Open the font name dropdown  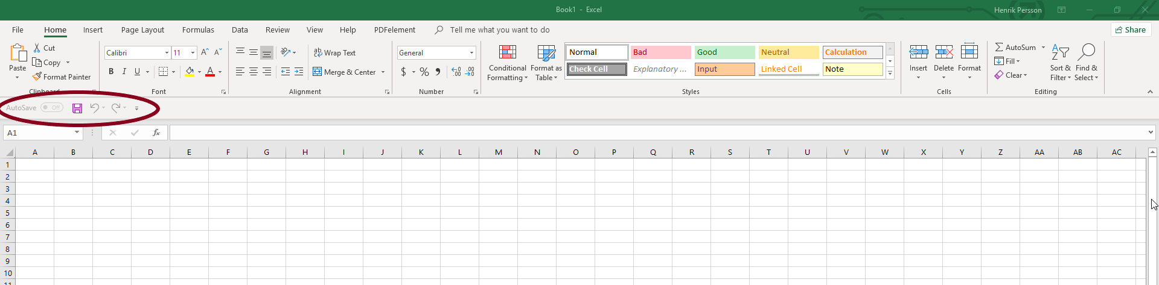(167, 52)
